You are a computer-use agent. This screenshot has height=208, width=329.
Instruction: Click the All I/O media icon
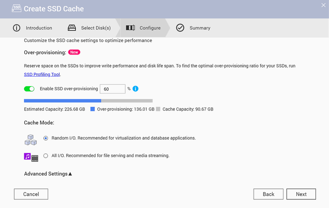tap(31, 157)
